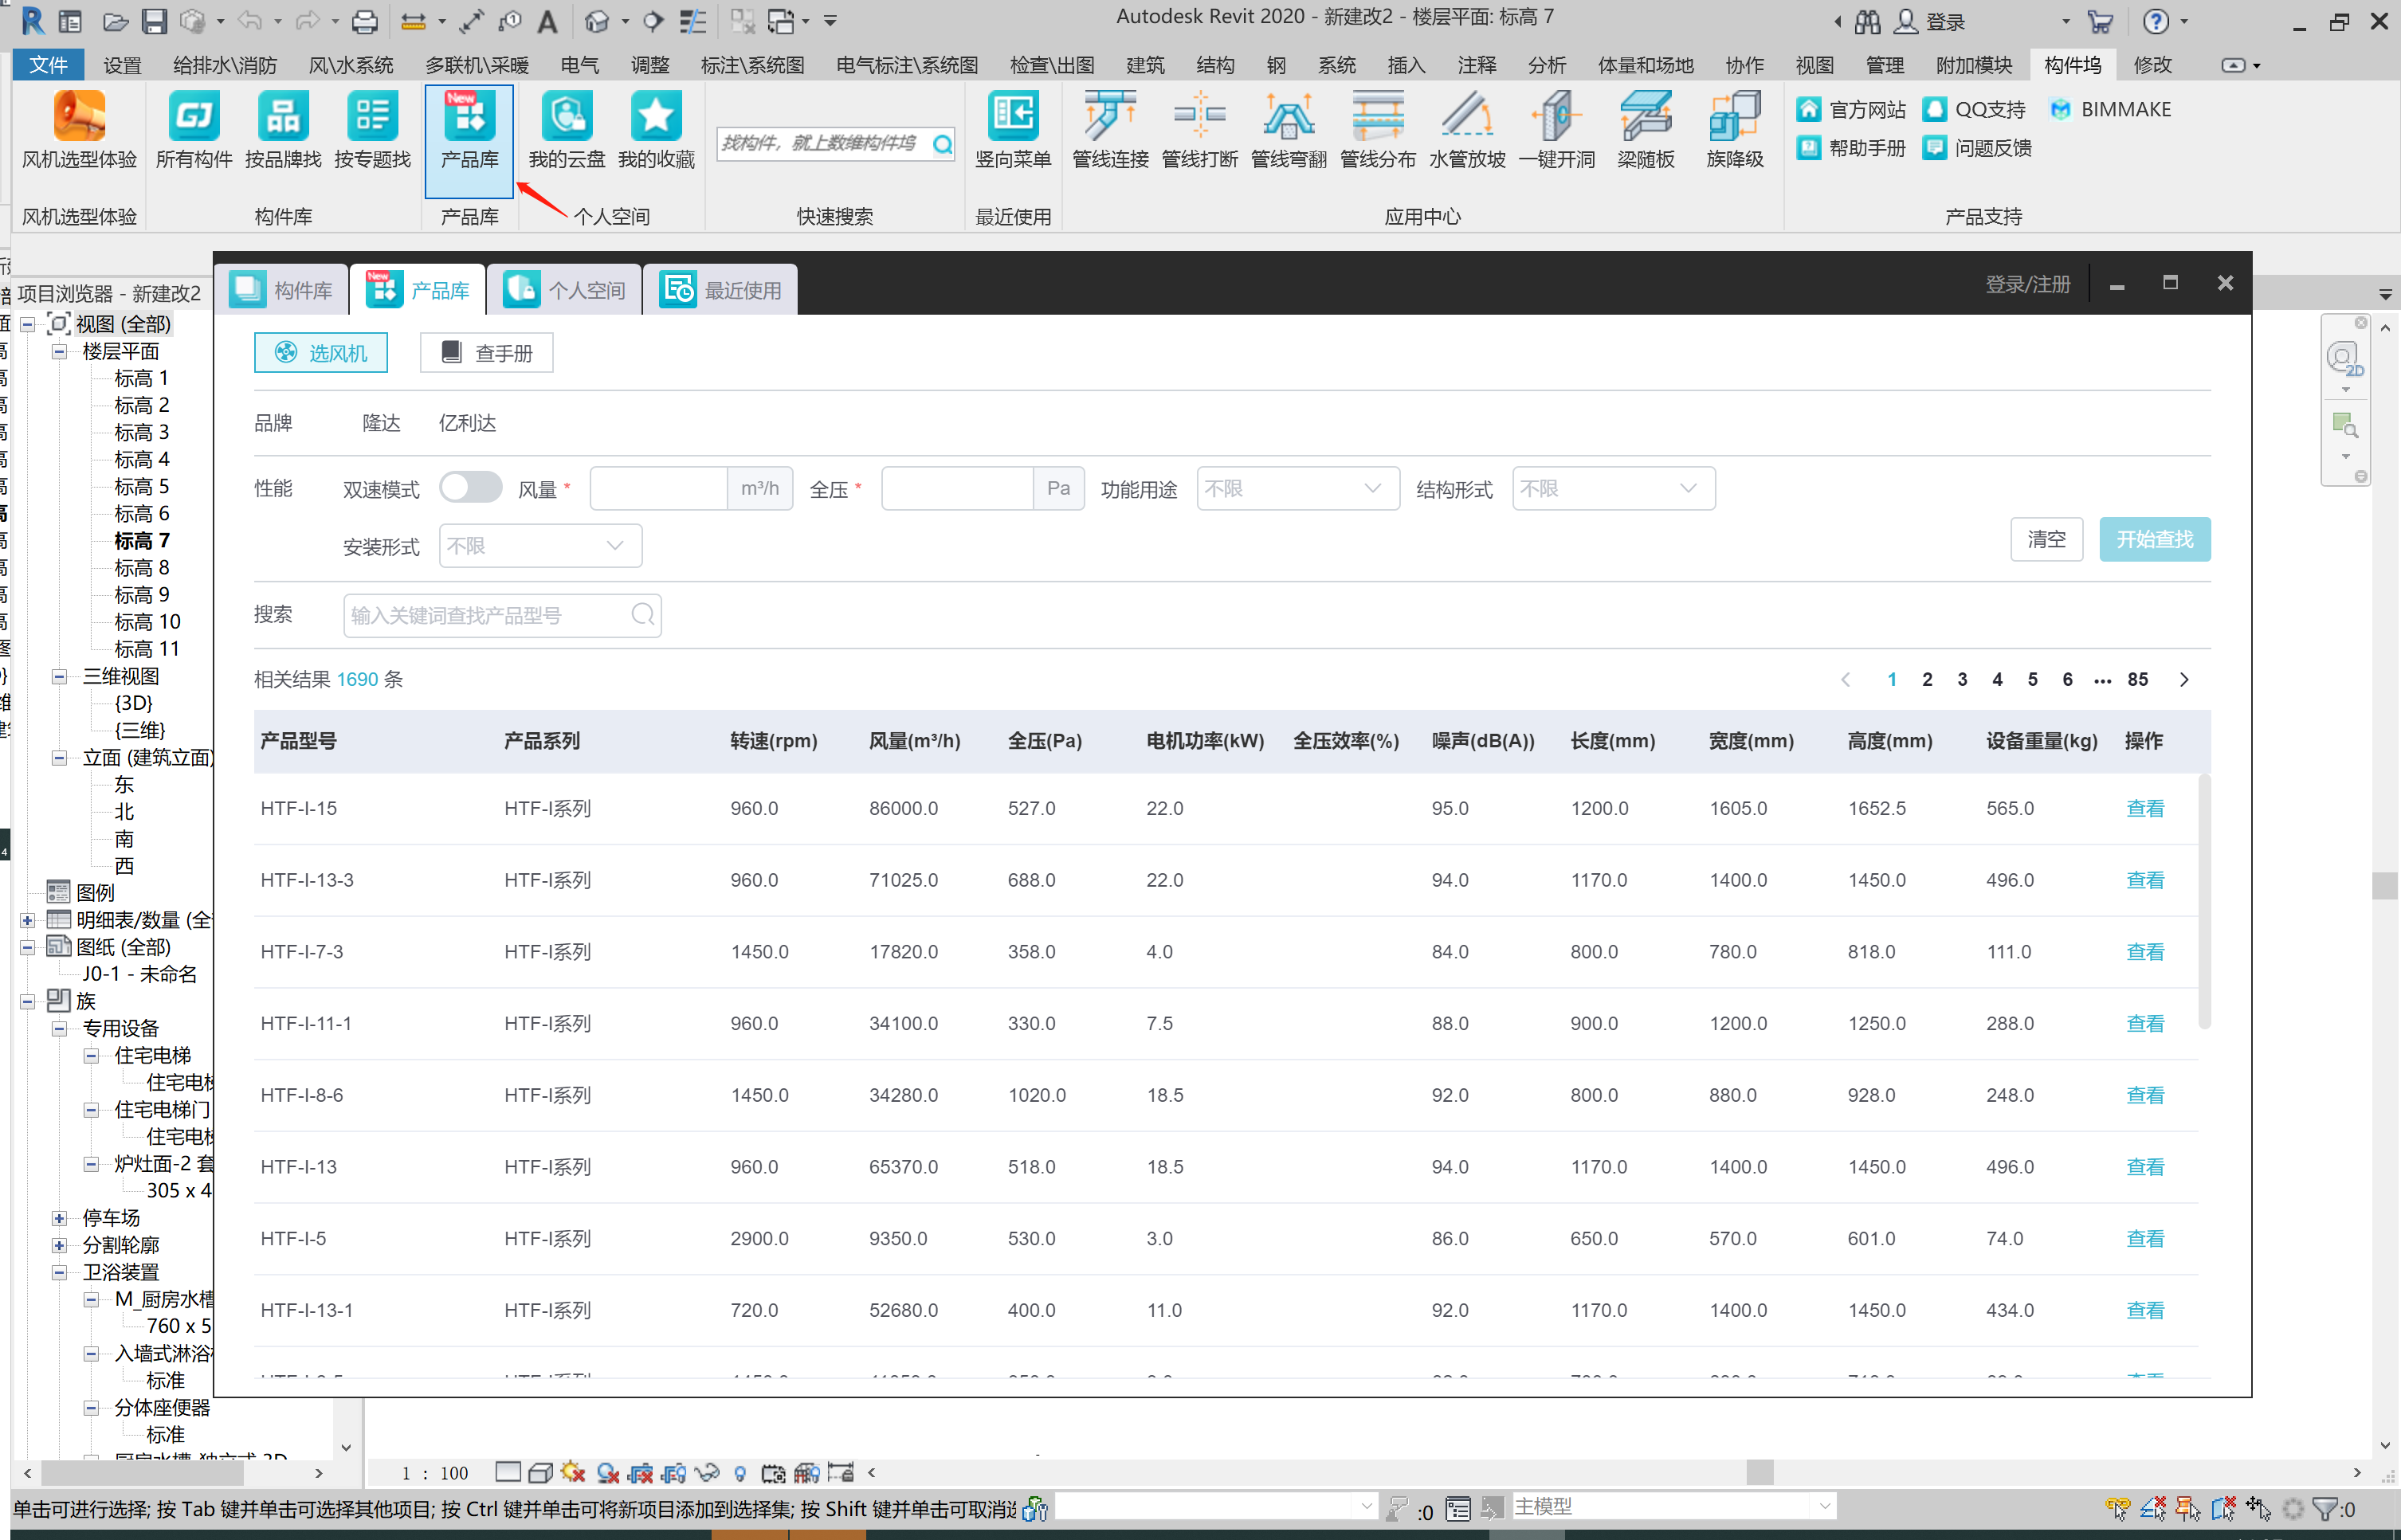Open 我的收藏 favorites
The height and width of the screenshot is (1540, 2401).
656,130
